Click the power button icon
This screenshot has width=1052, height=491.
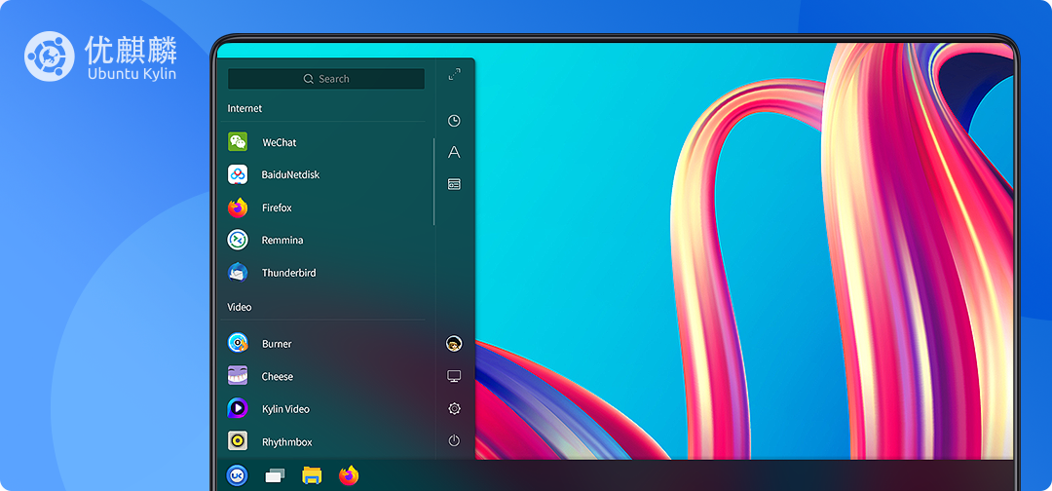click(x=454, y=441)
